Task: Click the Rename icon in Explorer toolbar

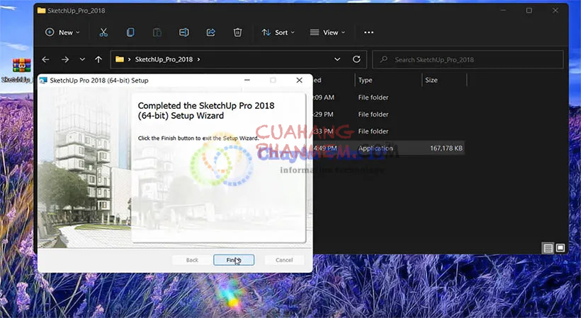Action: pos(184,33)
